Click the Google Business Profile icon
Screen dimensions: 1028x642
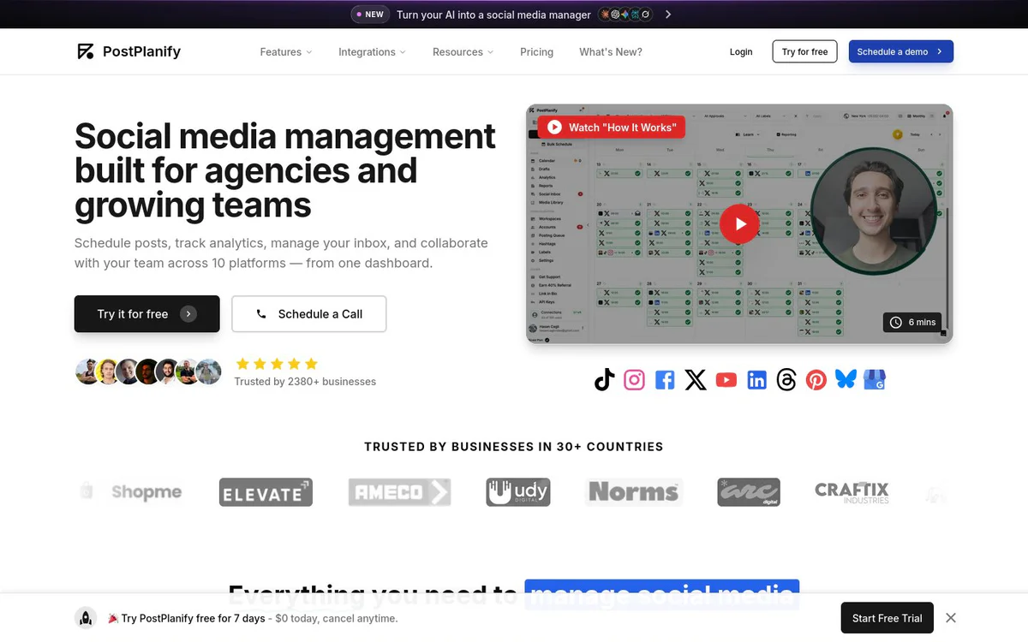coord(875,379)
